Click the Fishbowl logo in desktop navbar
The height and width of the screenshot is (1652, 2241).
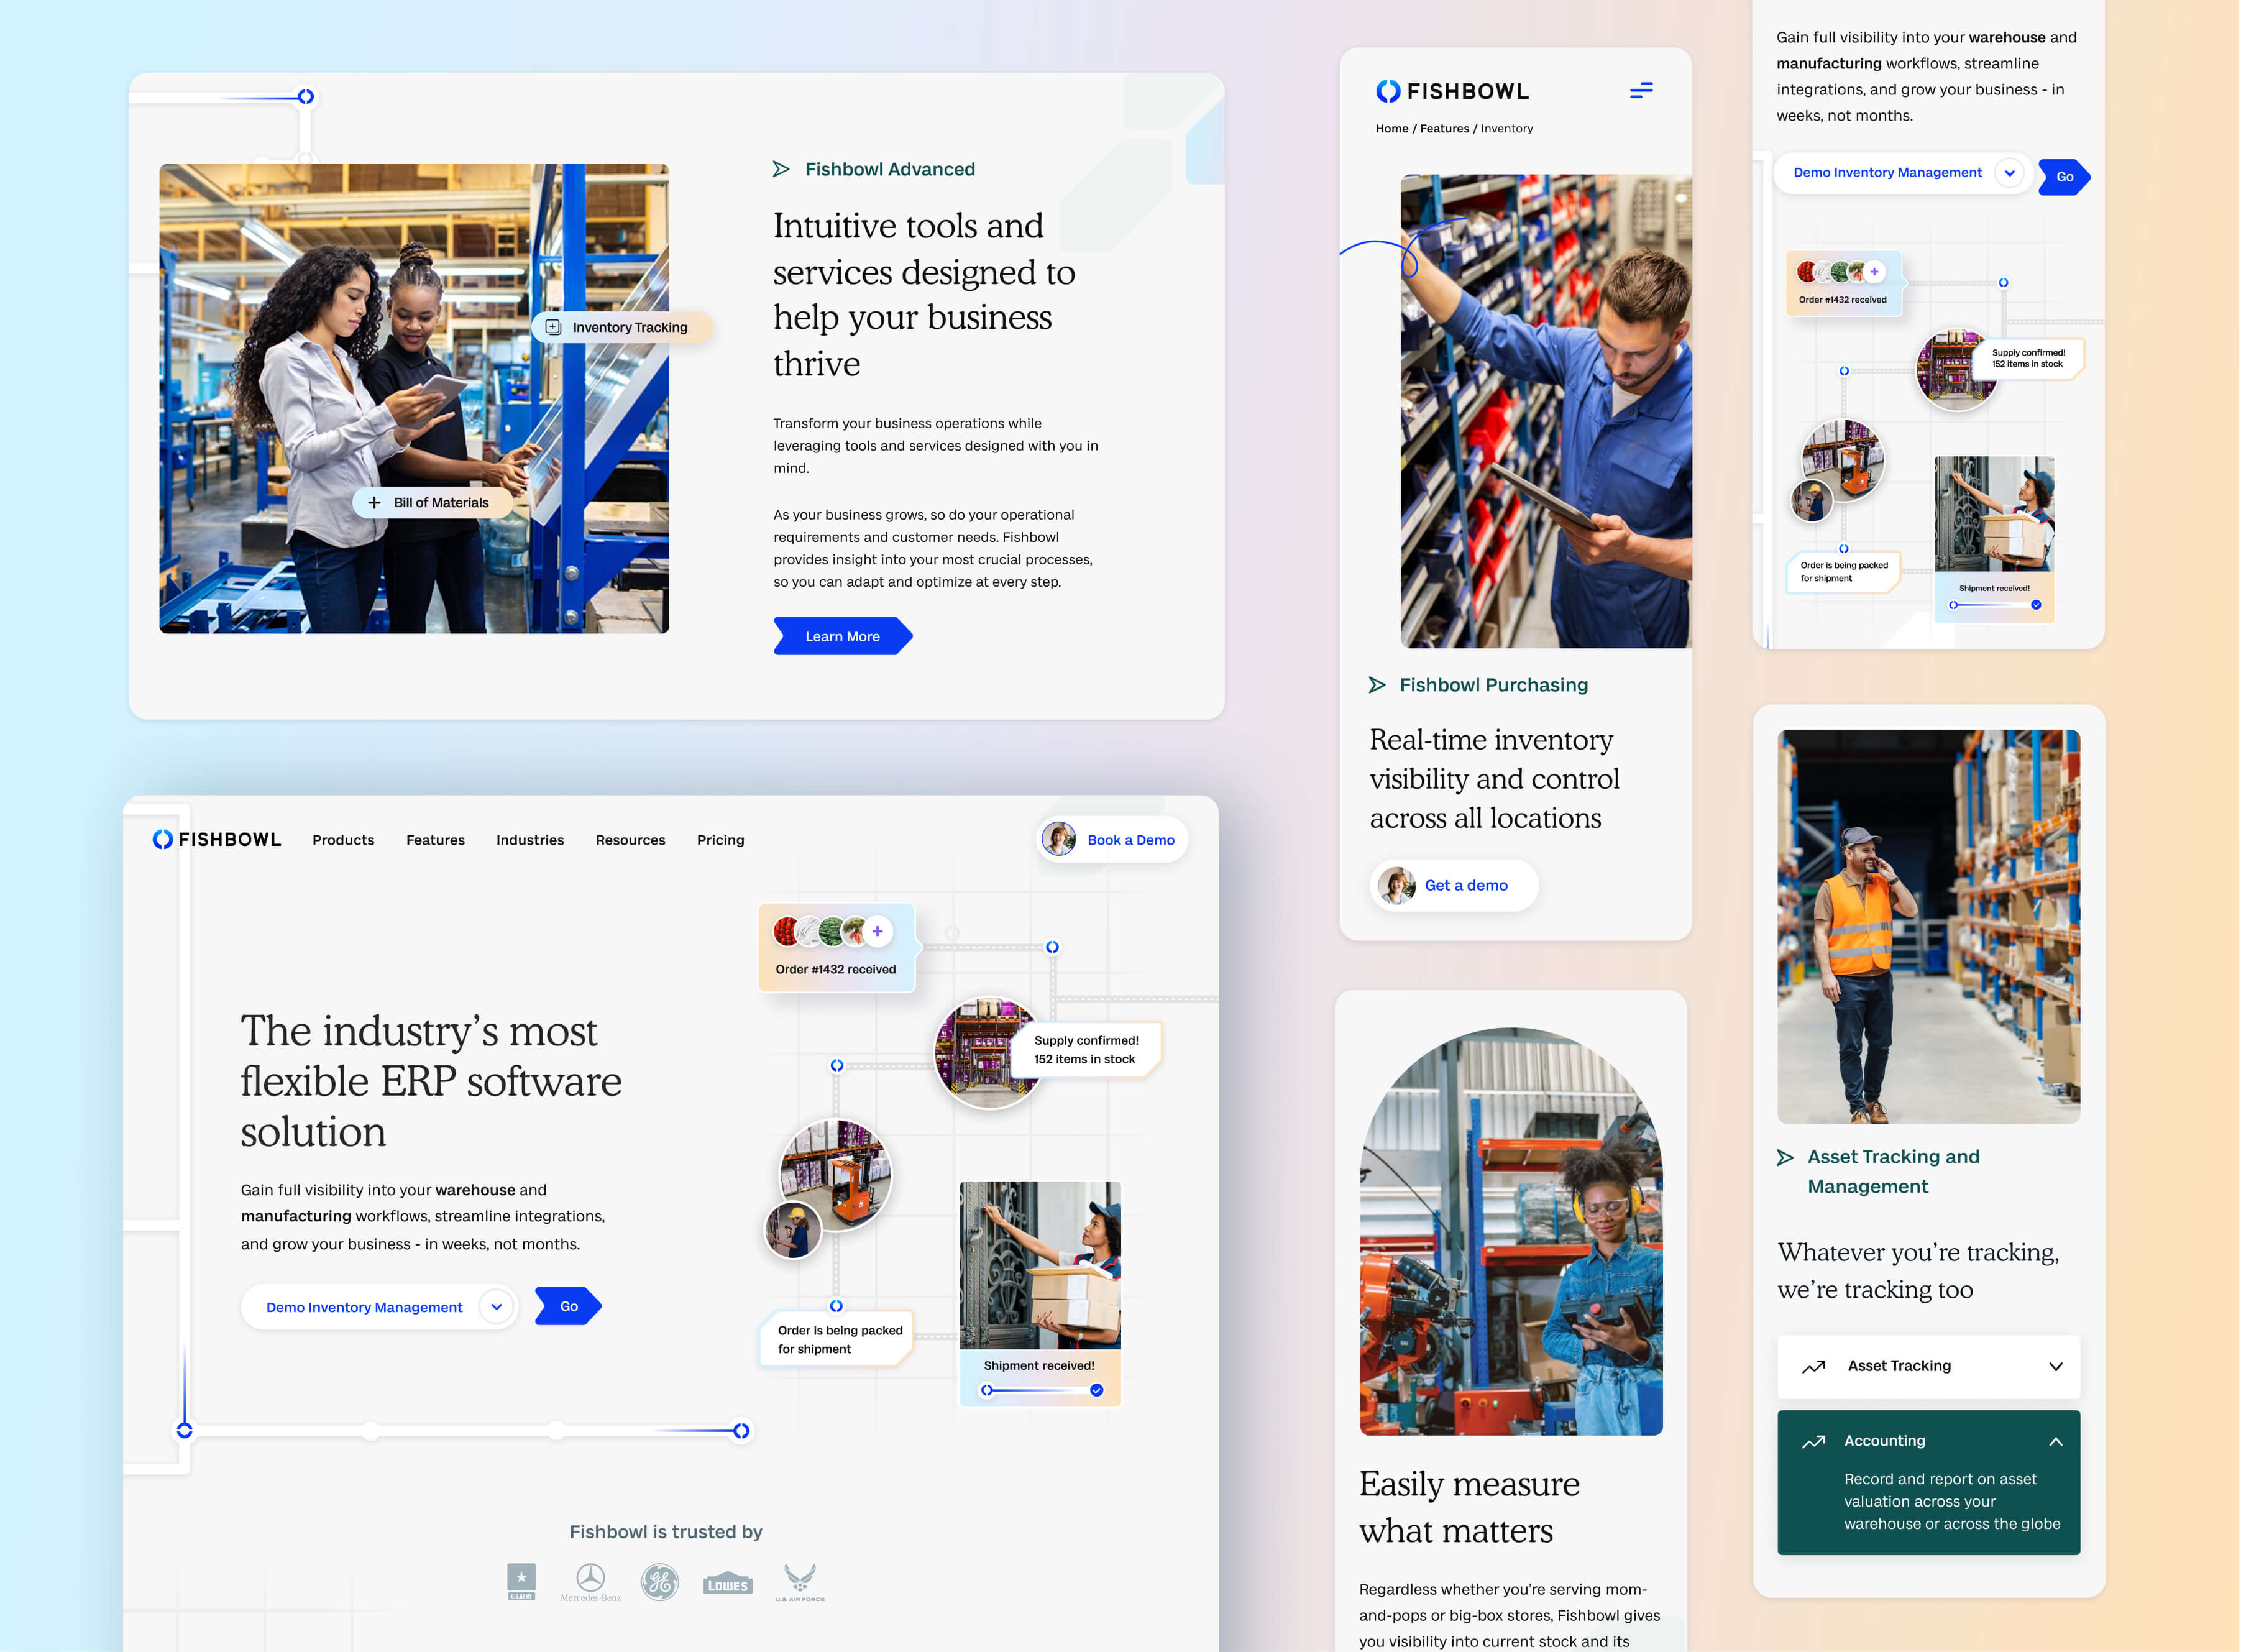tap(217, 839)
